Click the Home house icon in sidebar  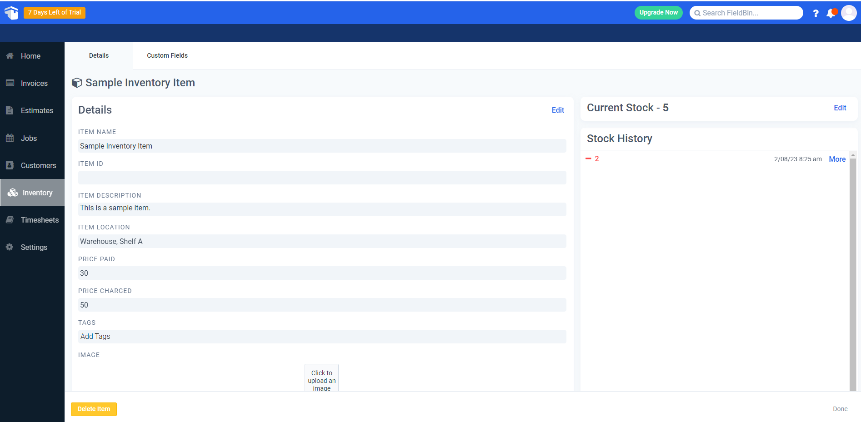[10, 55]
